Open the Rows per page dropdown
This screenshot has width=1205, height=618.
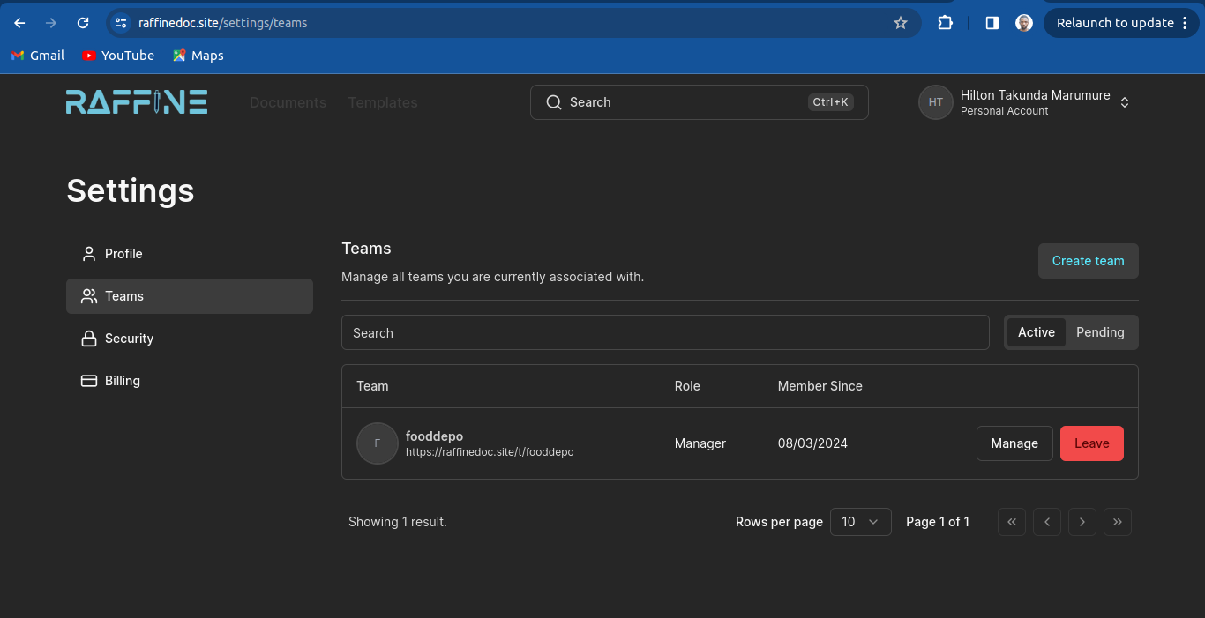click(x=861, y=522)
